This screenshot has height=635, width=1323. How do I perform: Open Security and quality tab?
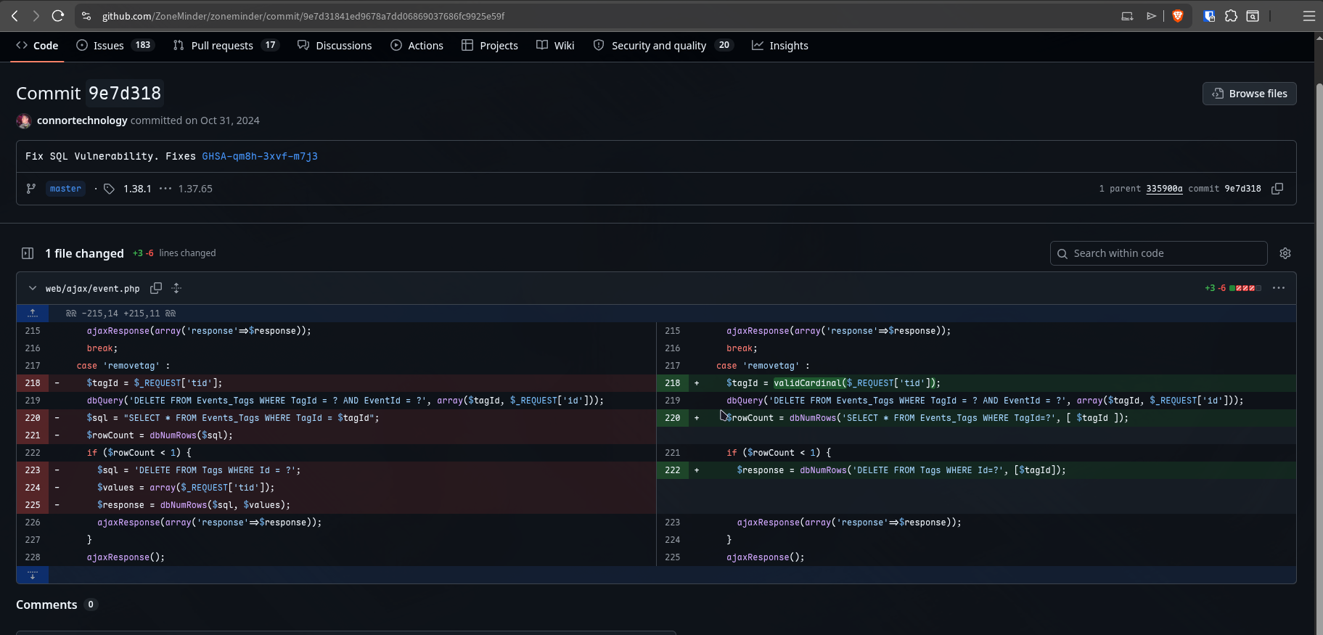tap(663, 46)
